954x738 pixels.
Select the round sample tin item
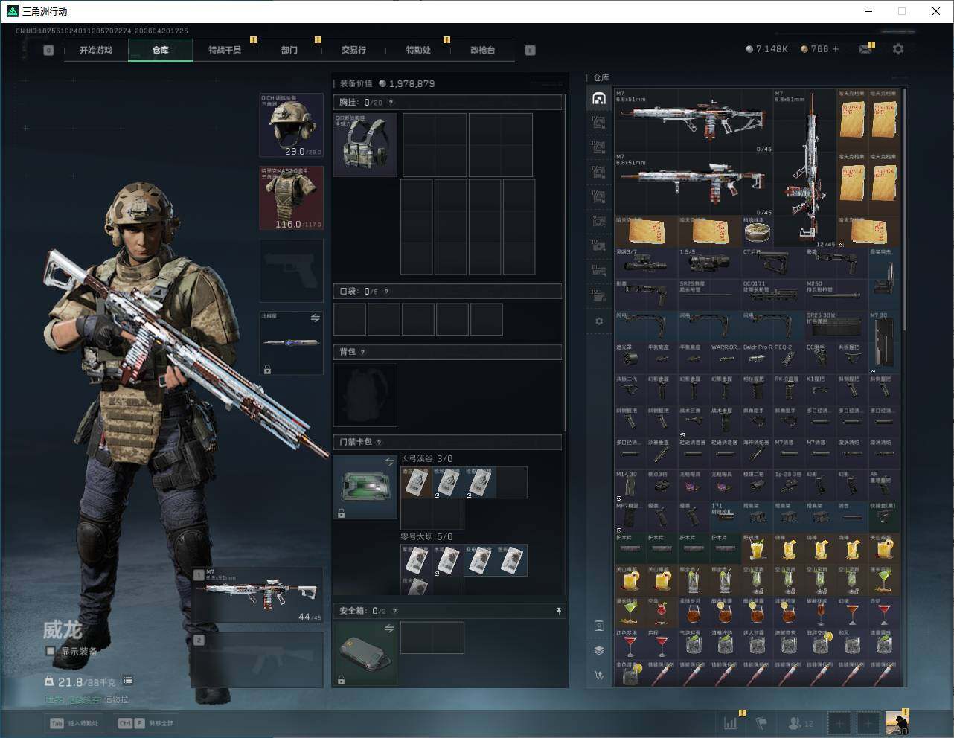click(757, 231)
